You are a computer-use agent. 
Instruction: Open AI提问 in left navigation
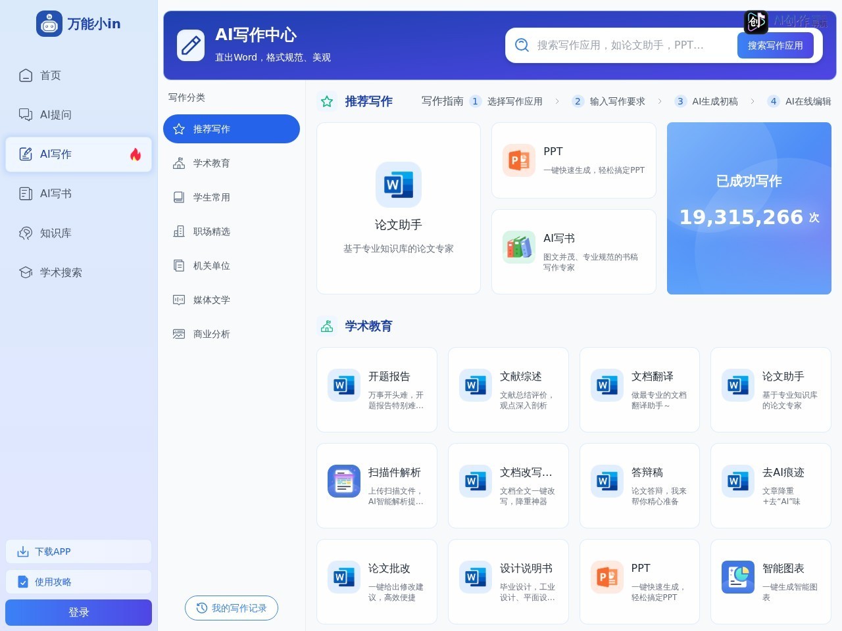[79, 115]
